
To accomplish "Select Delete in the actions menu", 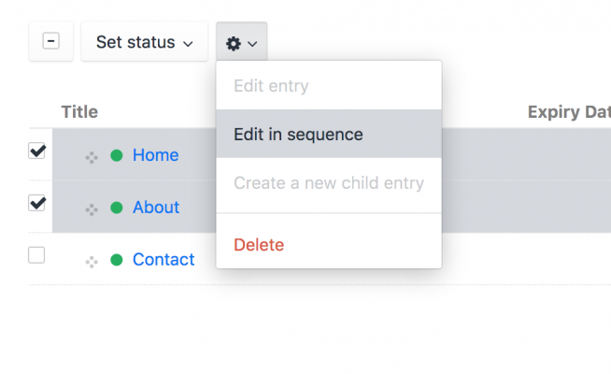I will [259, 245].
